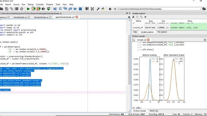Select the IPython console bottom tab
This screenshot has width=207, height=116.
tap(140, 111)
